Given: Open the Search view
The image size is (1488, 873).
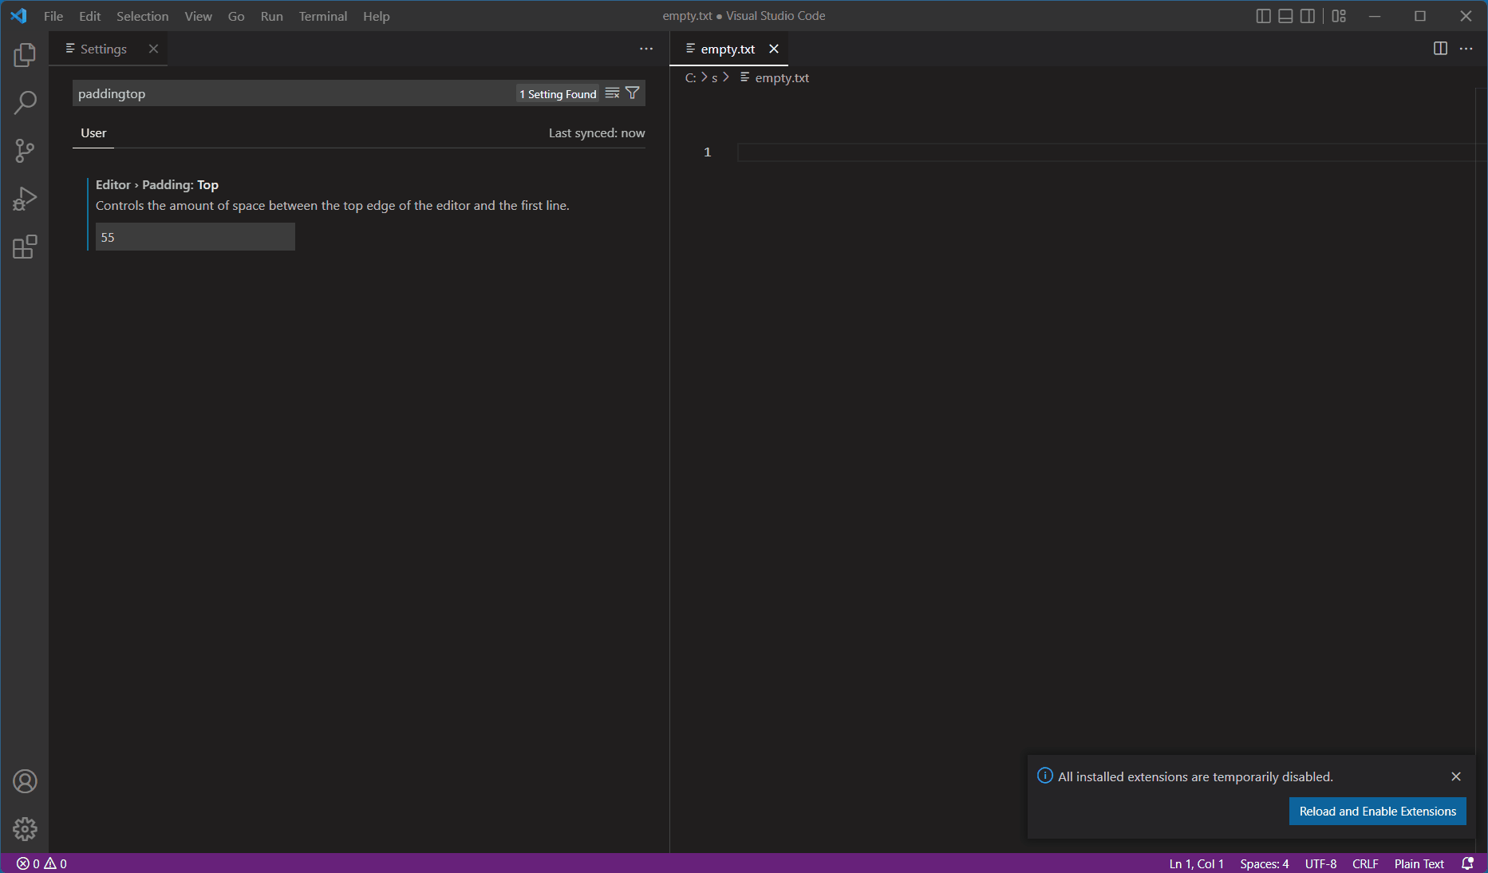Looking at the screenshot, I should click(x=25, y=102).
